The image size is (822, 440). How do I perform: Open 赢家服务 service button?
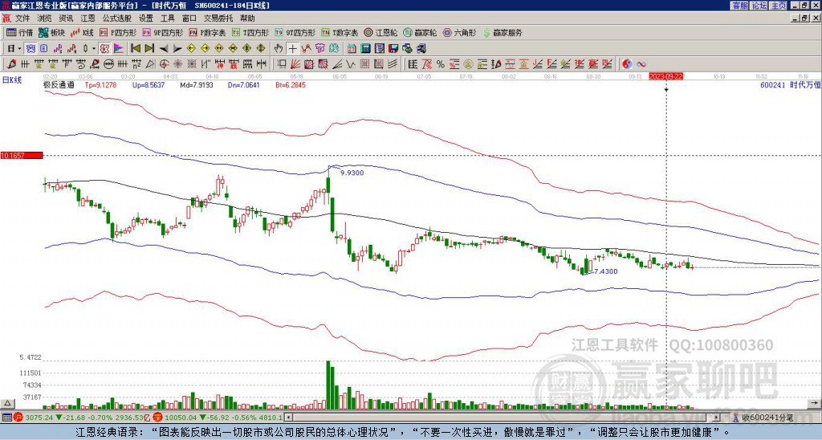(503, 32)
